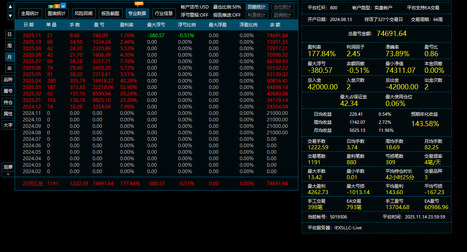Click 预期年化收益 value 143.58%
This screenshot has height=252, width=467.
click(425, 124)
